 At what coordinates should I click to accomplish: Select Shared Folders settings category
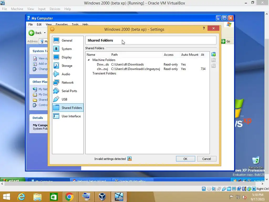[68, 108]
